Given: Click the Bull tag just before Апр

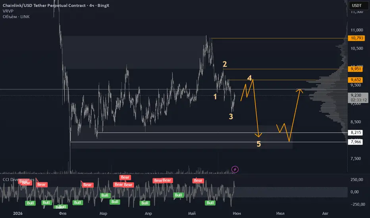Looking at the screenshot, I should 145,203.
